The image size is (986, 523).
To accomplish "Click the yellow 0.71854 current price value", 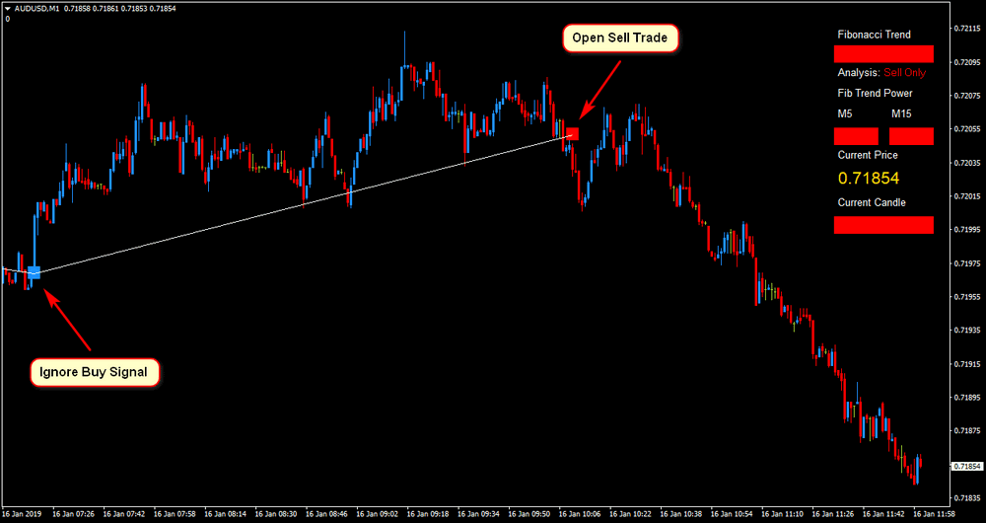I will tap(869, 179).
